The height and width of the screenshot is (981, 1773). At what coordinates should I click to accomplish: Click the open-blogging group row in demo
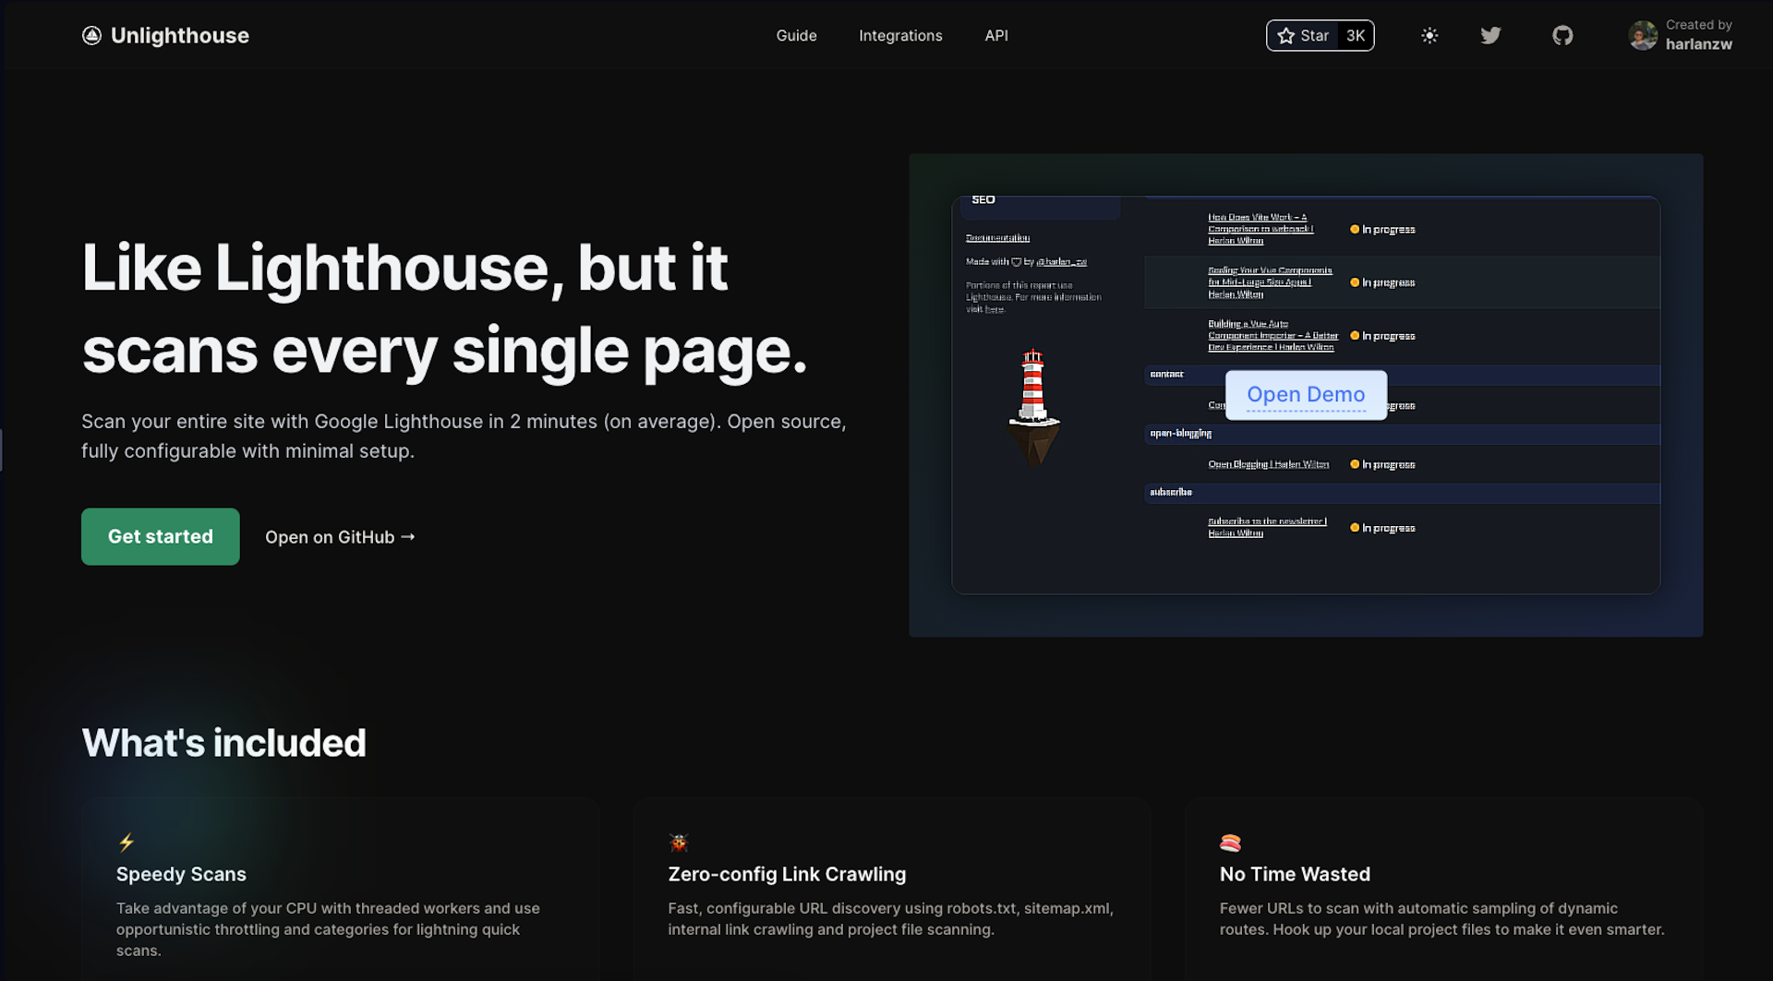(x=1402, y=434)
